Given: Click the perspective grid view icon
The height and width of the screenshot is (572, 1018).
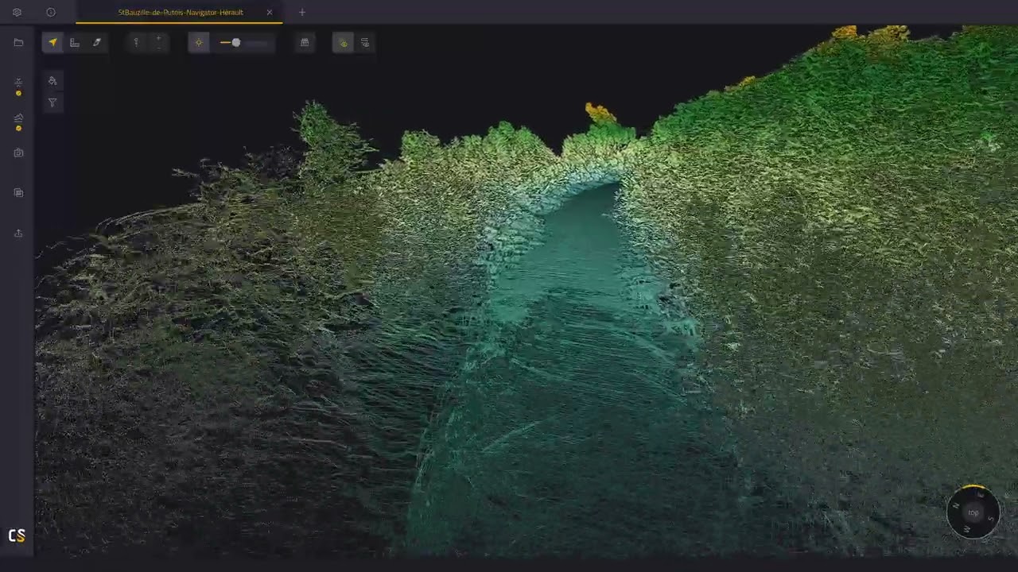Looking at the screenshot, I should pyautogui.click(x=305, y=43).
